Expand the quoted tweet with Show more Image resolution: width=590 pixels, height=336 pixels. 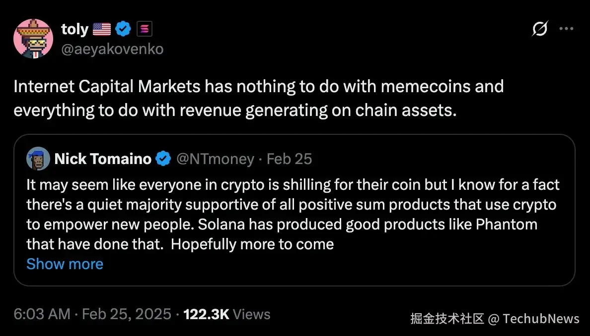[x=65, y=264]
